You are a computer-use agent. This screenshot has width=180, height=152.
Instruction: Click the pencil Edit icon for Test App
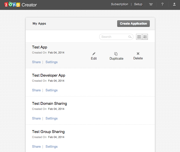tap(94, 54)
